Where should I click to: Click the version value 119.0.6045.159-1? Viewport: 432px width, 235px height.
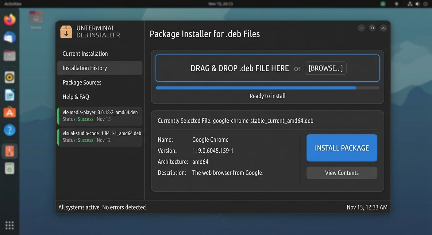(x=213, y=151)
